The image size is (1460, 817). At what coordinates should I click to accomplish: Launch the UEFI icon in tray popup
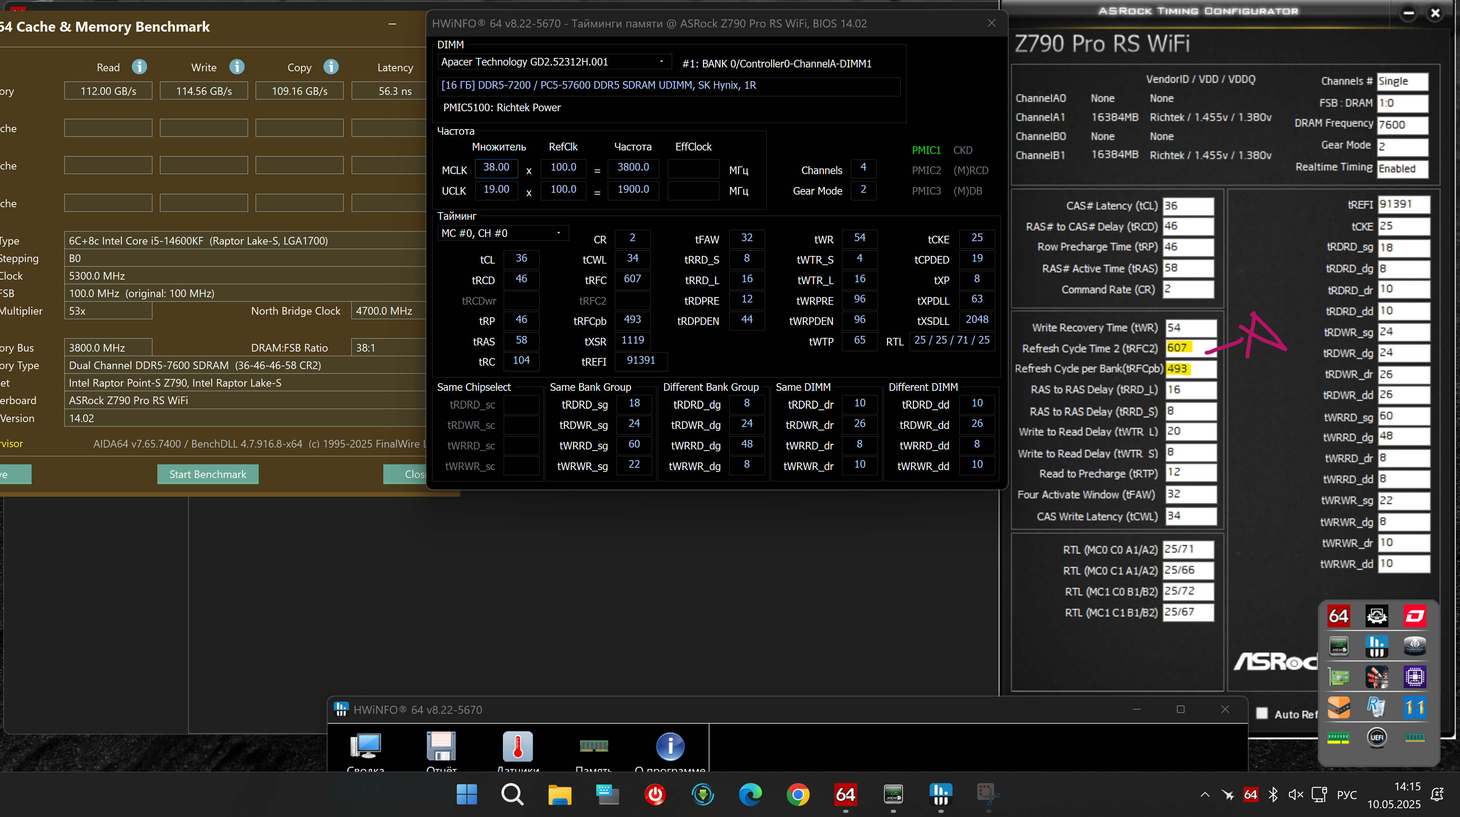pos(1377,737)
